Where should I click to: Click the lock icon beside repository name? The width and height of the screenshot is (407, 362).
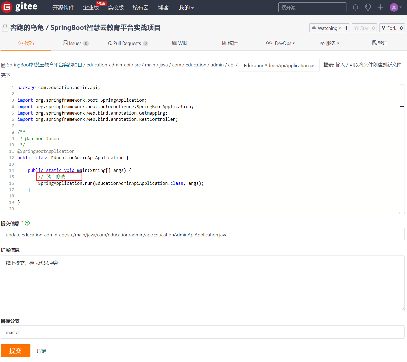tap(5, 28)
